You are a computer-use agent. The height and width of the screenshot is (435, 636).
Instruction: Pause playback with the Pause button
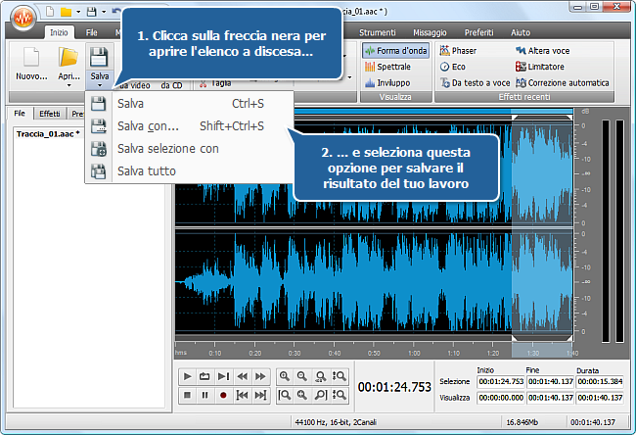(x=204, y=395)
